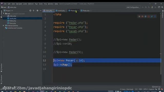Click the Collapse All icon in Project panel
This screenshot has height=92, width=164.
[x=34, y=11]
